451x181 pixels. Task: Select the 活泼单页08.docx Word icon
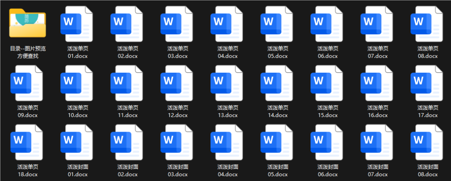[x=427, y=24]
